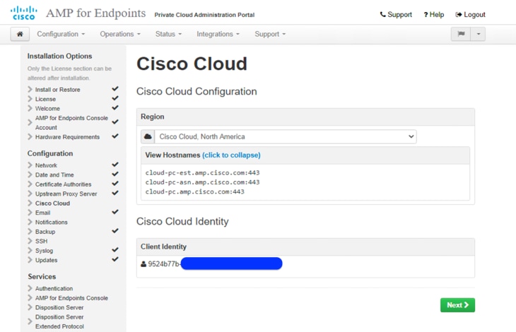Viewport: 516px width, 332px height.
Task: Click the question mark Help icon
Action: pos(426,15)
